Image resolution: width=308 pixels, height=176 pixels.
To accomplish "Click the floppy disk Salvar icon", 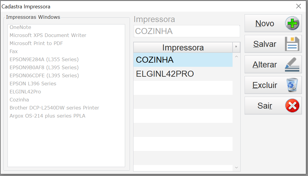I will coord(292,44).
